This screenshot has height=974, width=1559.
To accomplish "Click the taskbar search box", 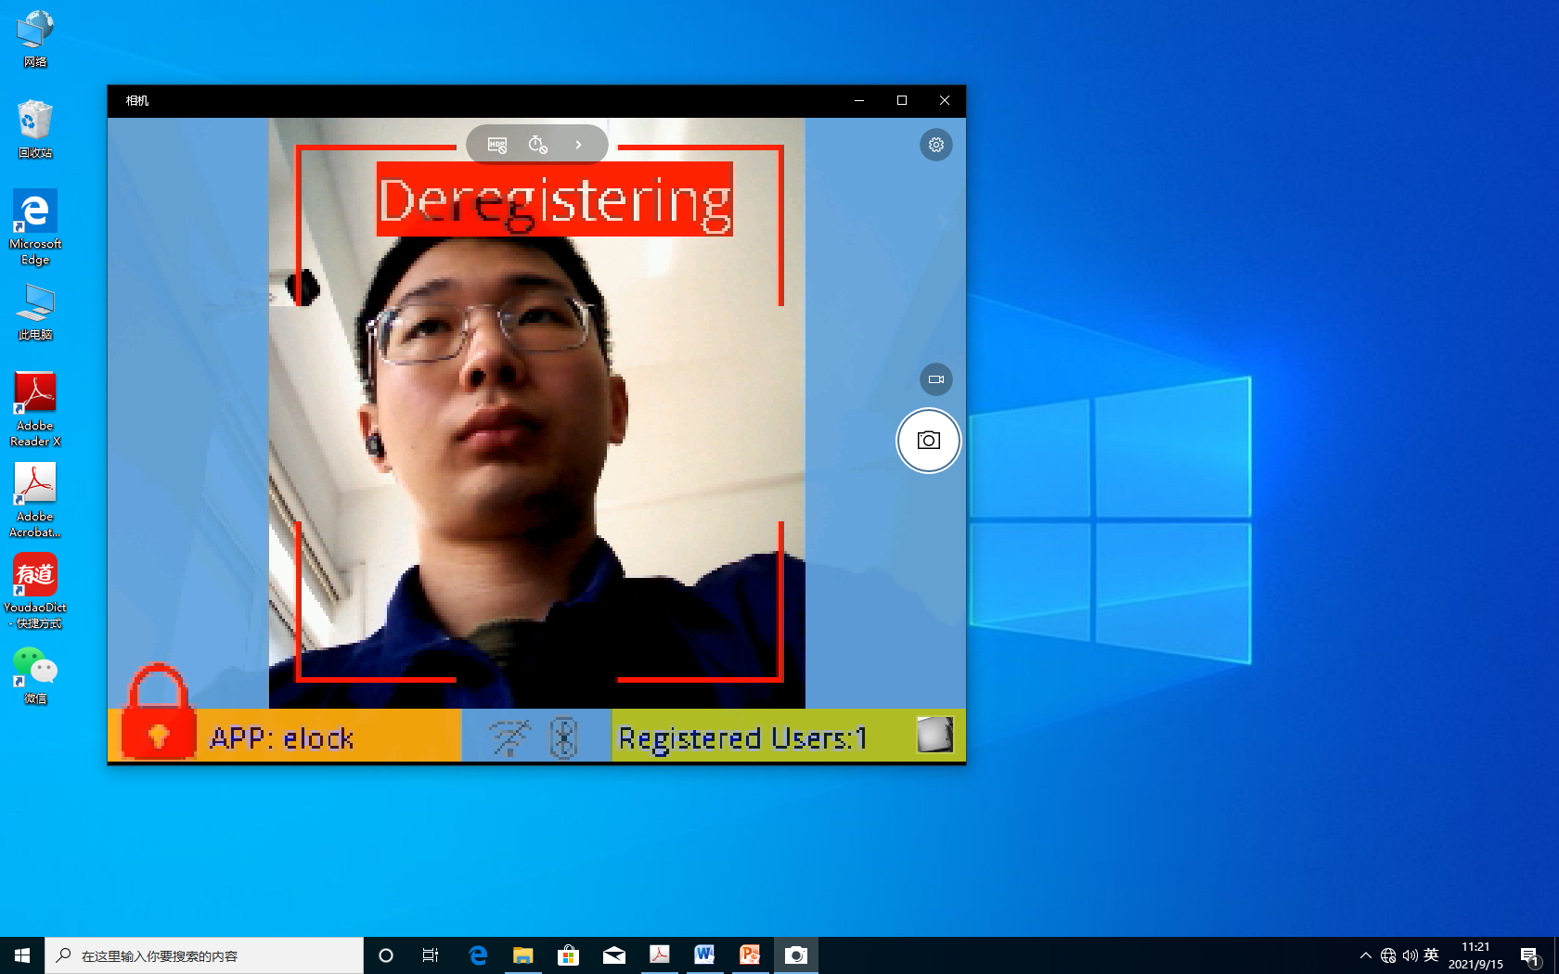I will point(204,955).
